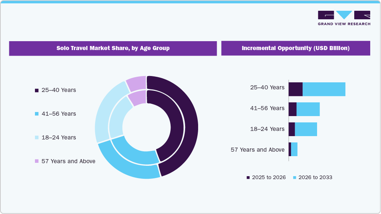The width and height of the screenshot is (381, 214).
Task: Click the 2025 to 2026 legend marker
Action: [248, 177]
